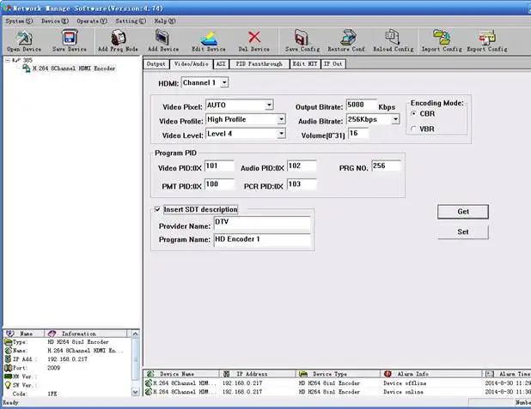The height and width of the screenshot is (409, 531).
Task: Click the Add Freq Node icon
Action: [x=118, y=38]
